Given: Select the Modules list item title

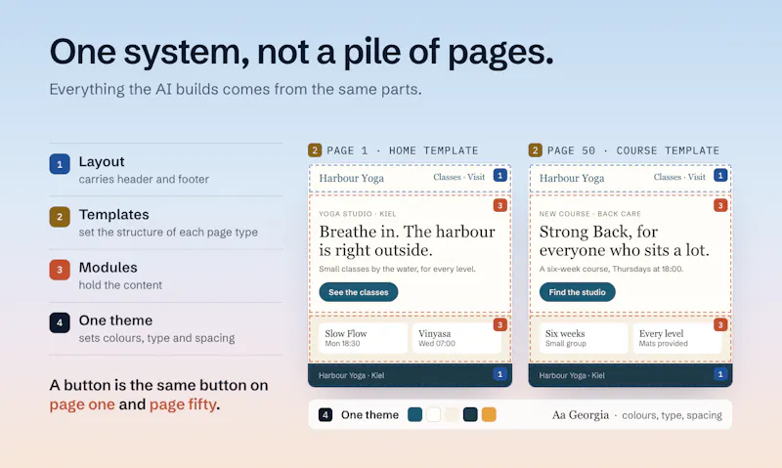Looking at the screenshot, I should [x=109, y=268].
